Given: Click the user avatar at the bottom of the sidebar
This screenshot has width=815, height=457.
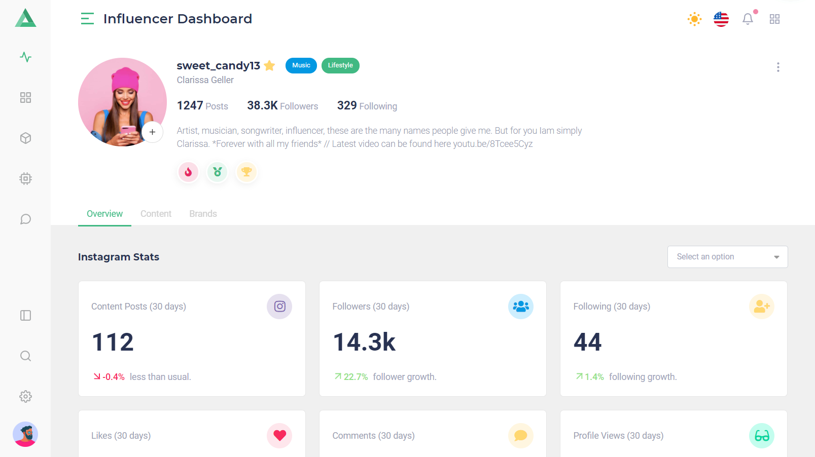Looking at the screenshot, I should 25,434.
